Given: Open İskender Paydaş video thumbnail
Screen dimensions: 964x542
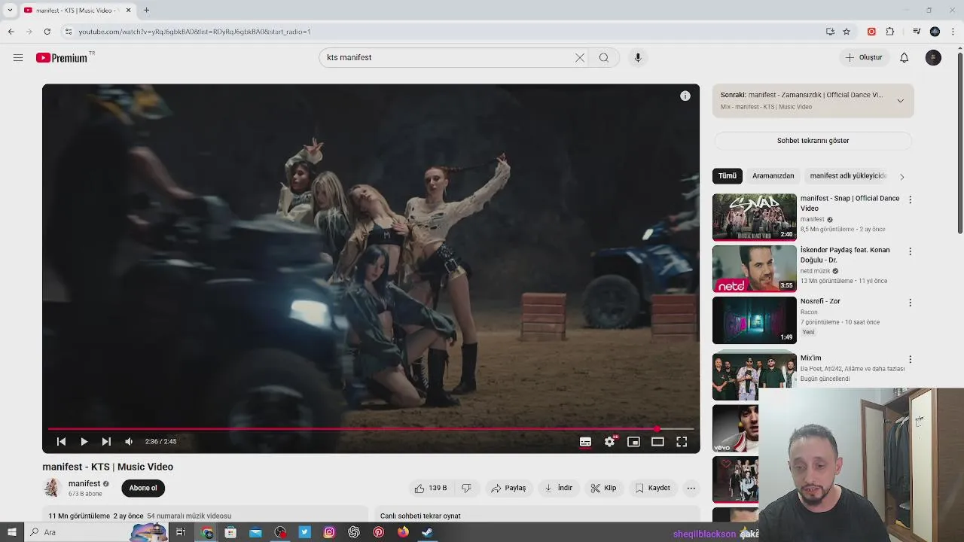Looking at the screenshot, I should (x=754, y=269).
